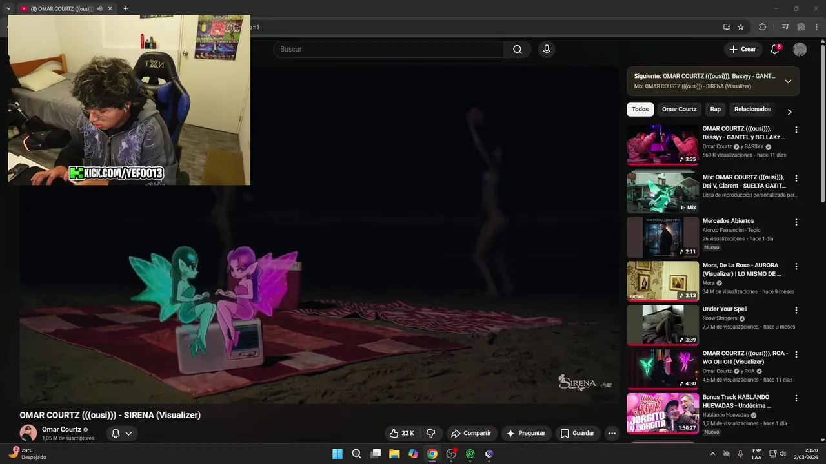826x464 pixels.
Task: Open Task View on taskbar
Action: point(376,454)
